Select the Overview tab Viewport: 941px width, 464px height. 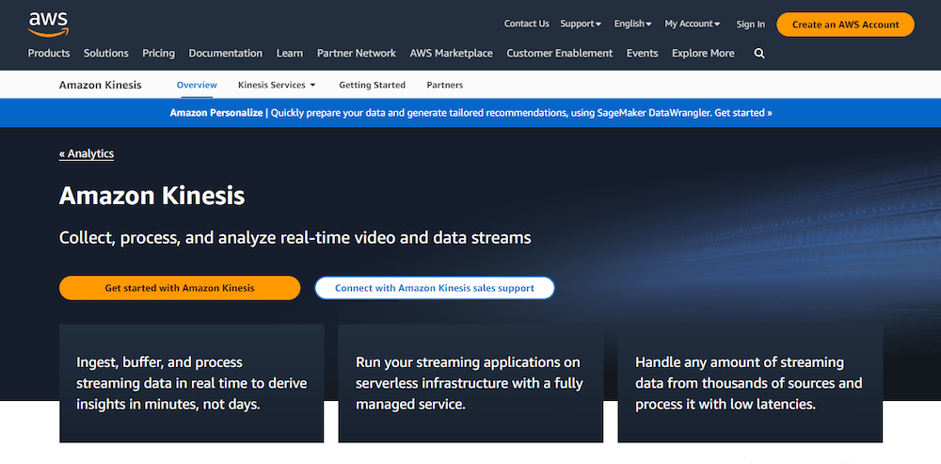197,85
